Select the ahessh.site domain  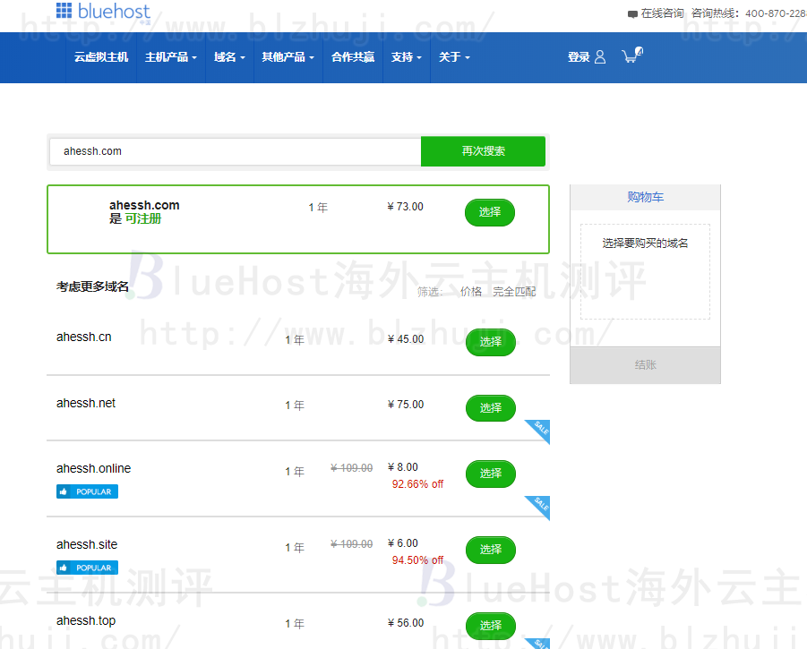point(491,550)
